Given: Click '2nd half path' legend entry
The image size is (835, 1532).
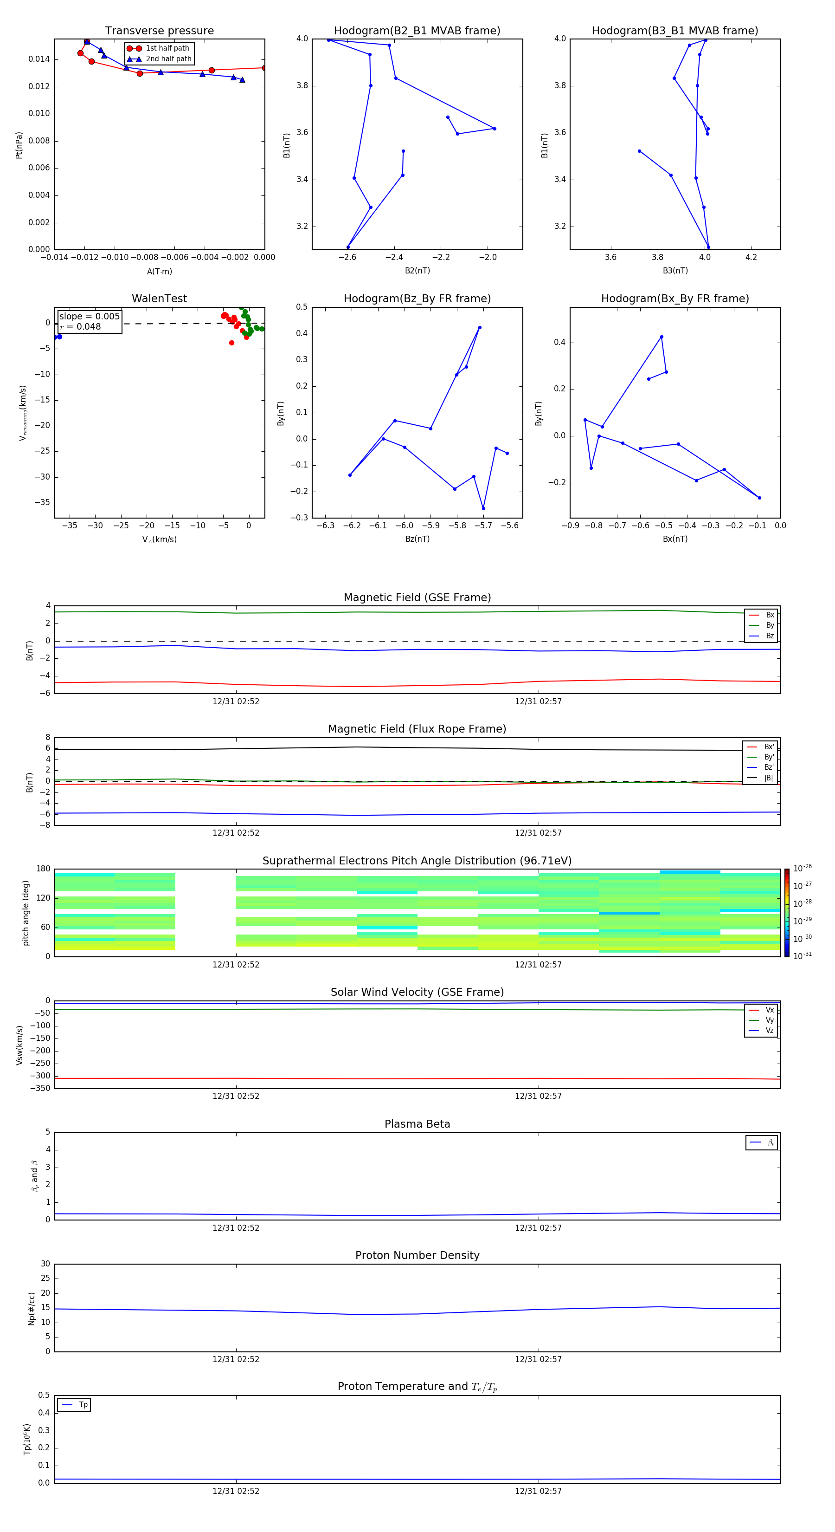Looking at the screenshot, I should pos(159,59).
